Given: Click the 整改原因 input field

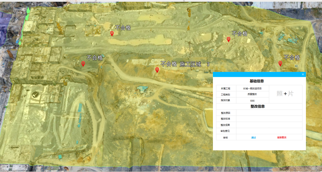Looking at the screenshot, I should click(269, 113).
